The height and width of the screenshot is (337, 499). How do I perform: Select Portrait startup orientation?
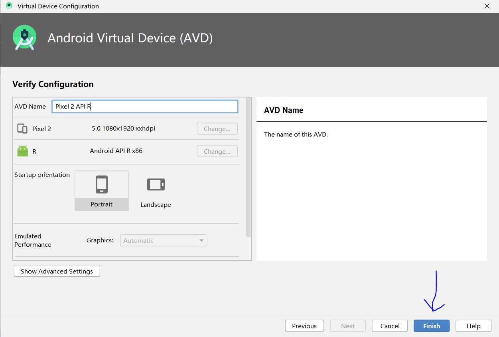[x=102, y=190]
